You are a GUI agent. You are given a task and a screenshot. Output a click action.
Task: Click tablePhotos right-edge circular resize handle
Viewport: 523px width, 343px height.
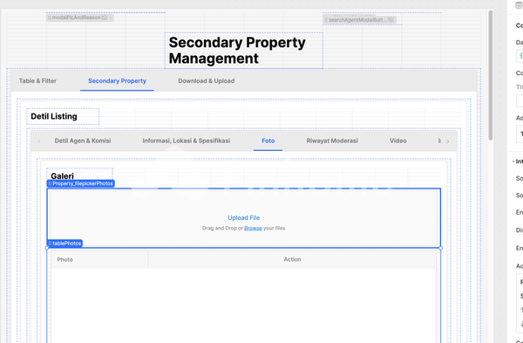click(440, 248)
